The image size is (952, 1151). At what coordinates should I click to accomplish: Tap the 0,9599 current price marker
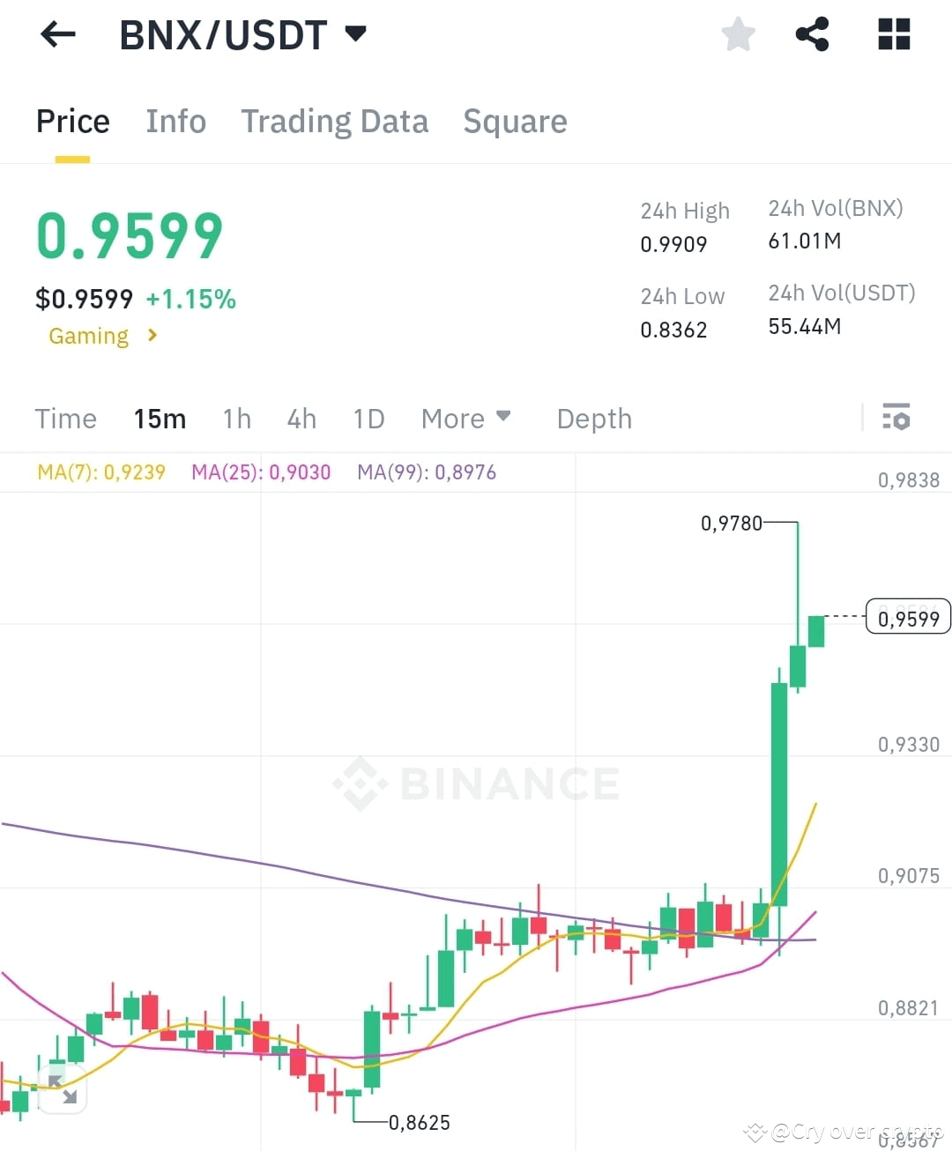click(909, 618)
